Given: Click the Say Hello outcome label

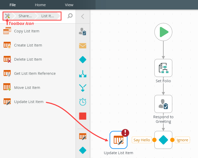Looking at the screenshot, I should point(142,140).
